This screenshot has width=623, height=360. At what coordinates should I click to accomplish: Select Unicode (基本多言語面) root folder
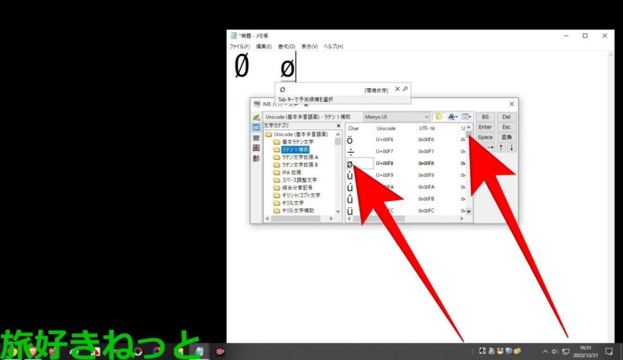pos(301,134)
